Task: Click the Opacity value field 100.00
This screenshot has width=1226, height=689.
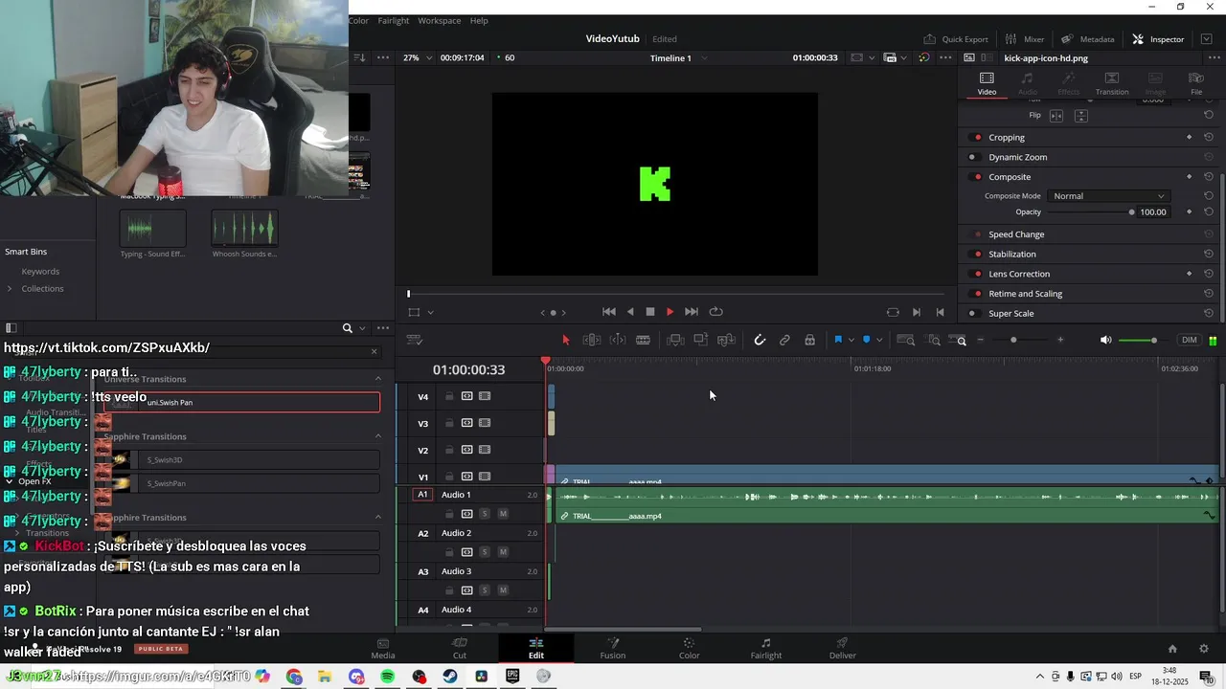Action: coord(1153,212)
